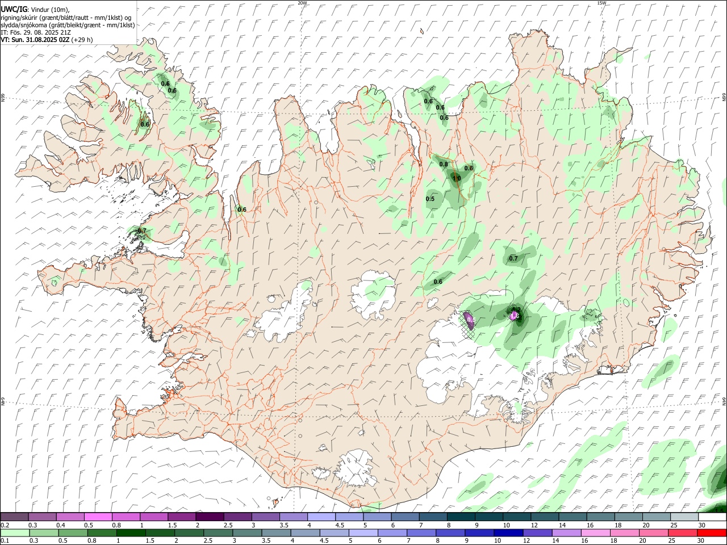Click the 'rigning/skúrir' legend description line

tap(66, 18)
